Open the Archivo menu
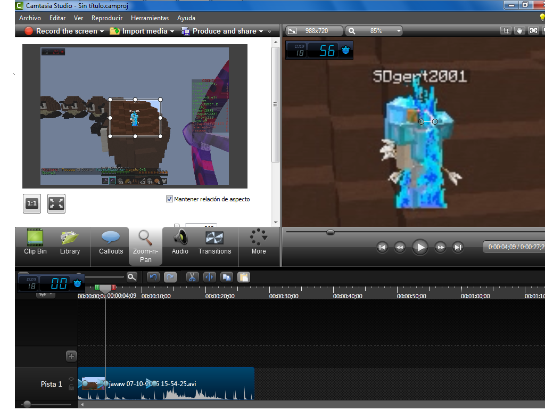The height and width of the screenshot is (409, 545). tap(30, 18)
